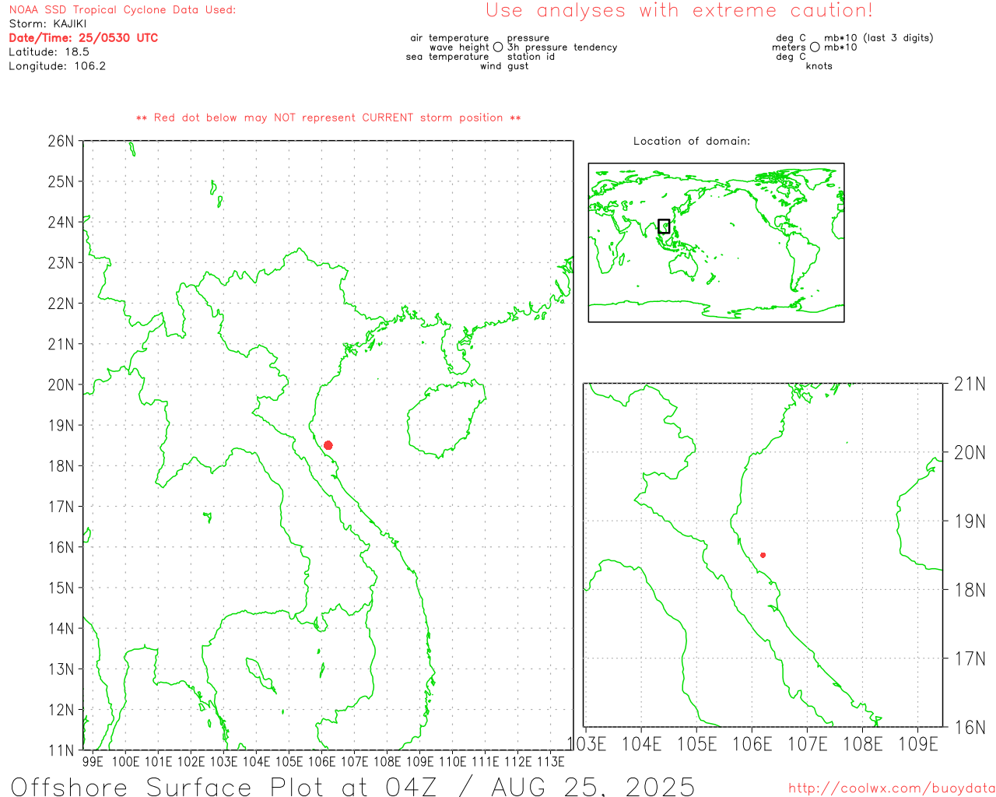Click 'meters' units label
Viewport: 996px width, 797px height.
click(789, 47)
